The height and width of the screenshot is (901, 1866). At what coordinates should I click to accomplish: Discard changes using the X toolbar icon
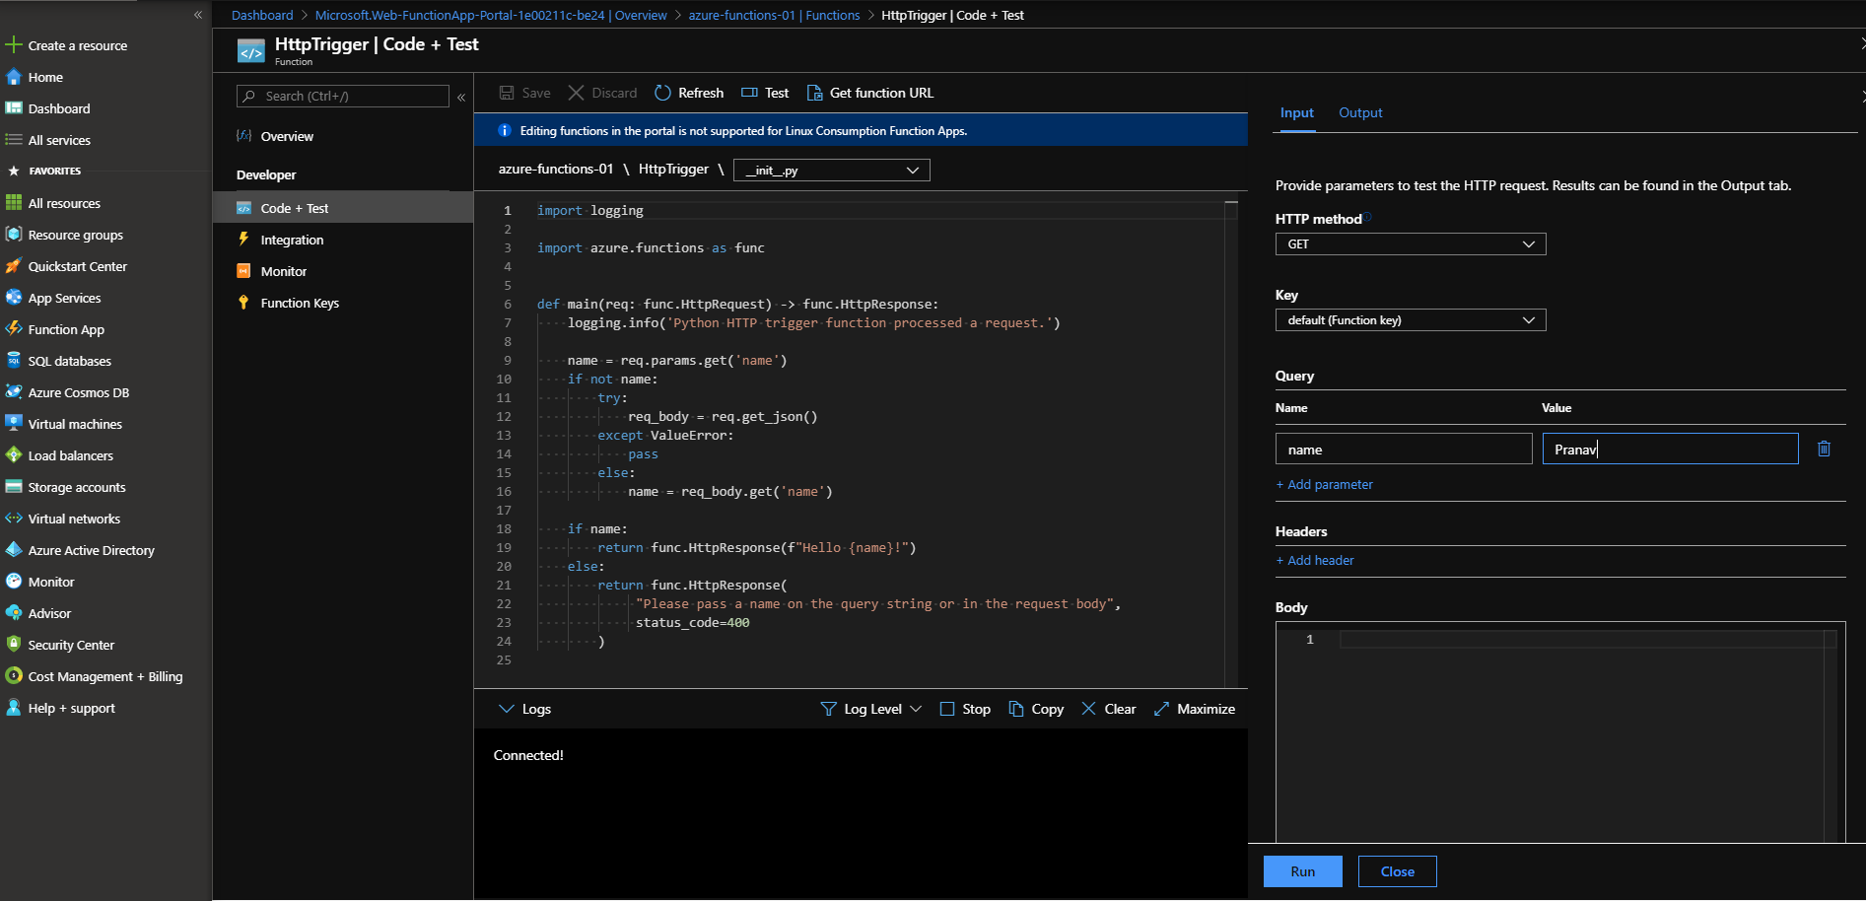[577, 93]
